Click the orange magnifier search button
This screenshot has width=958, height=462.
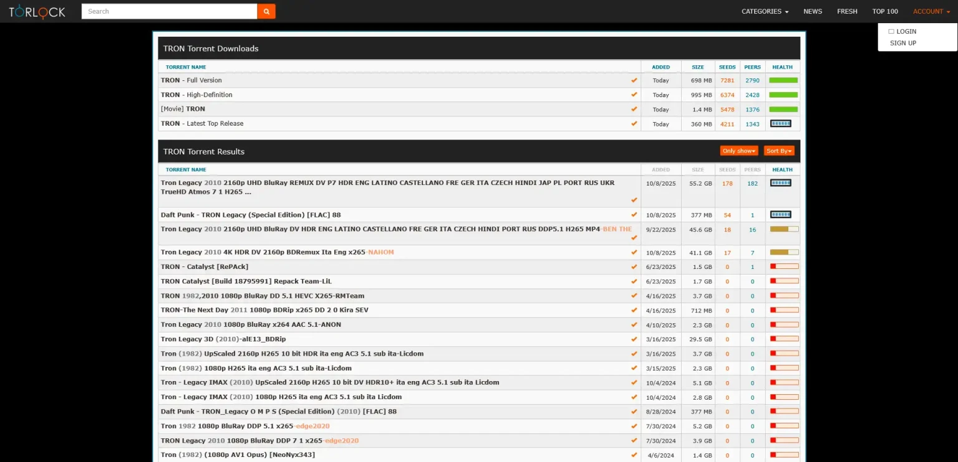click(x=266, y=11)
